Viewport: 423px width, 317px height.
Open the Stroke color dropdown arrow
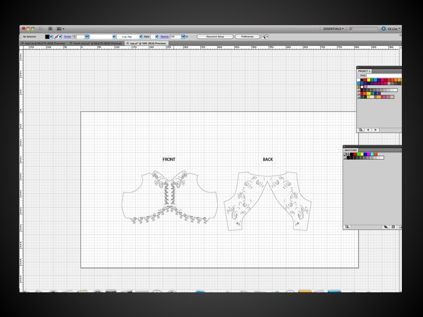(x=60, y=36)
